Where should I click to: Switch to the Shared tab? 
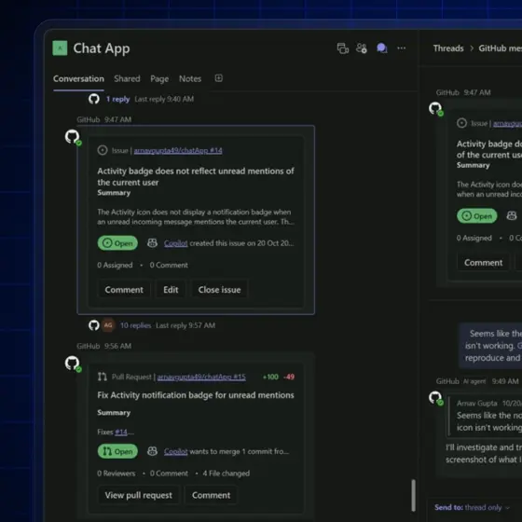pos(127,79)
